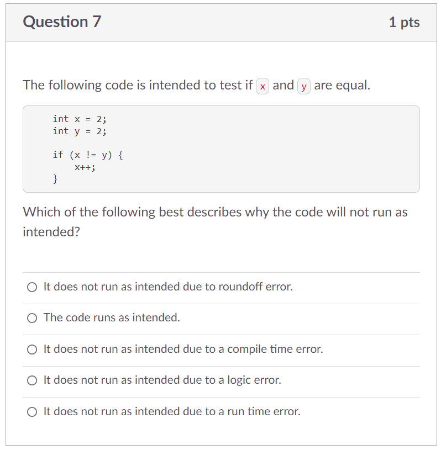Click the 'Question 7' heading
The image size is (441, 450).
[62, 22]
